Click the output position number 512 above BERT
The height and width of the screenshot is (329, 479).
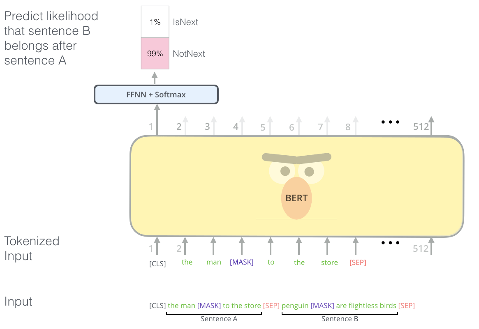click(421, 127)
